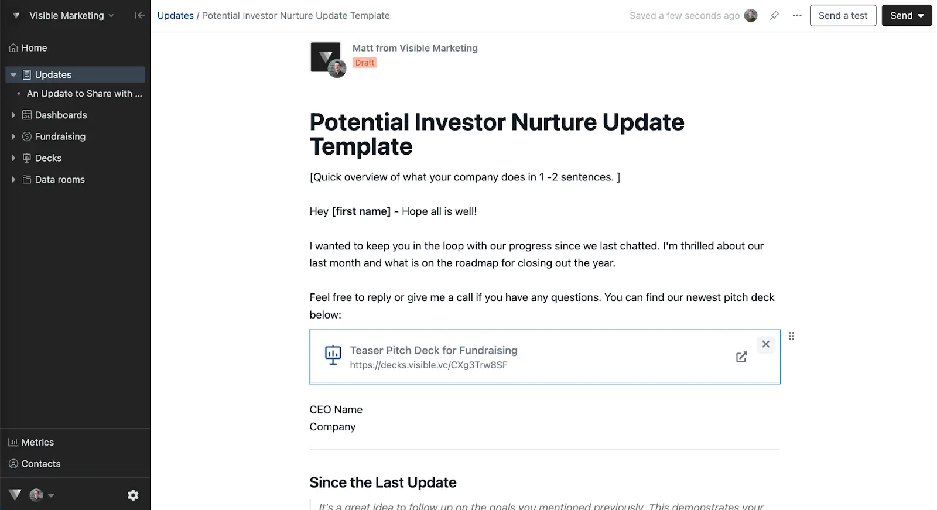The height and width of the screenshot is (510, 937).
Task: Expand the Fundraising section
Action: (13, 136)
